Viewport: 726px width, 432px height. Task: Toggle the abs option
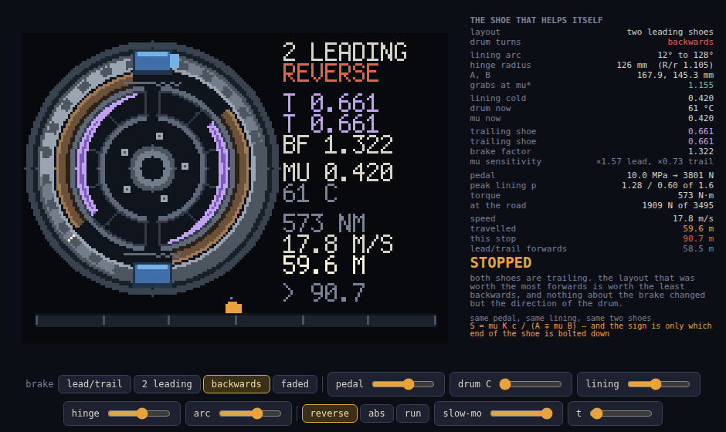[x=376, y=413]
